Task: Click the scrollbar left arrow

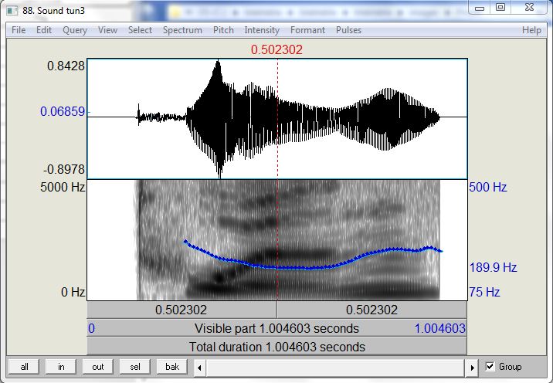Action: coord(199,368)
